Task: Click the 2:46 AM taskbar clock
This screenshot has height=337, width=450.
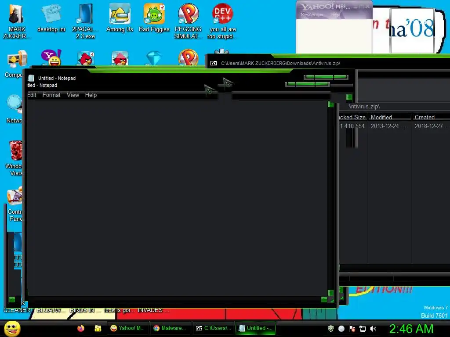Action: [x=411, y=328]
